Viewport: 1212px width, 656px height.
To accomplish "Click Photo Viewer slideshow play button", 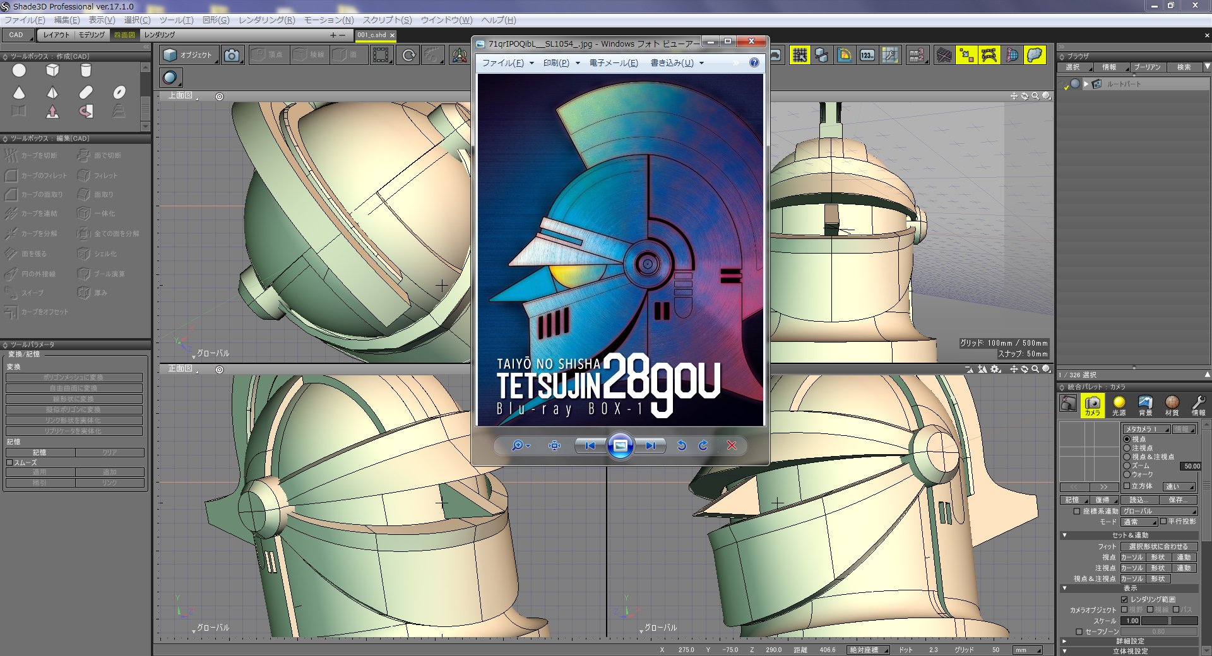I will (x=621, y=445).
